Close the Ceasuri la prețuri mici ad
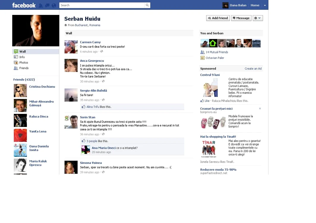Screen dimensions: 316x223 (x=260, y=109)
